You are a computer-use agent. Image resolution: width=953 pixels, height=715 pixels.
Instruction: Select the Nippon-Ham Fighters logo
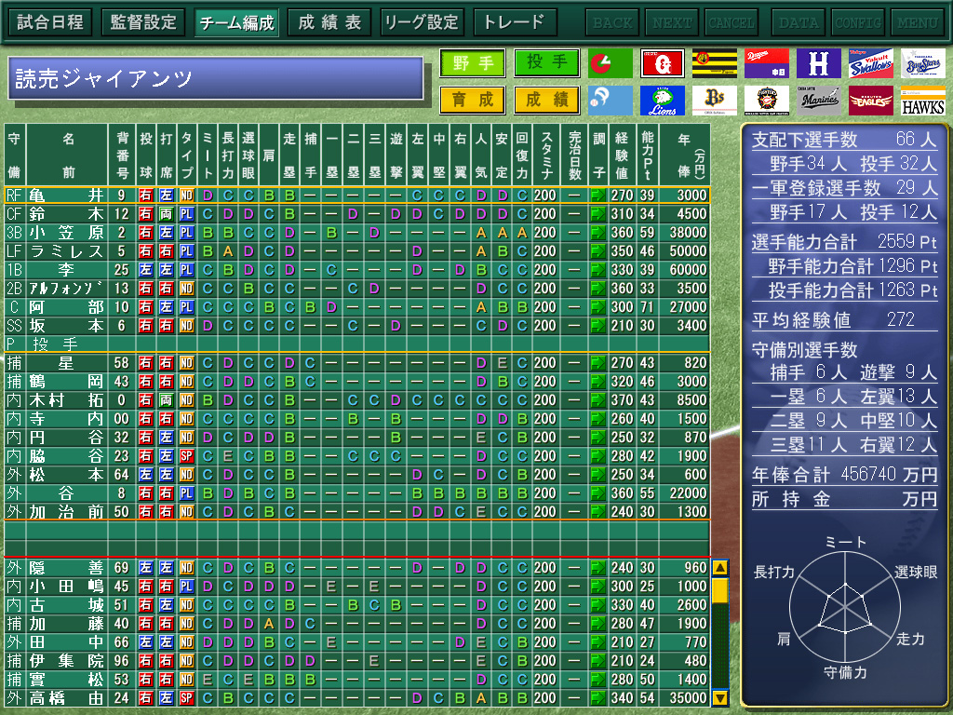point(767,101)
